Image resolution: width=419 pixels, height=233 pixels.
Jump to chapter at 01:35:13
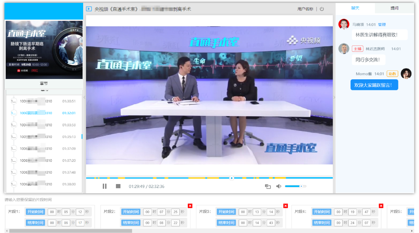pos(44,137)
